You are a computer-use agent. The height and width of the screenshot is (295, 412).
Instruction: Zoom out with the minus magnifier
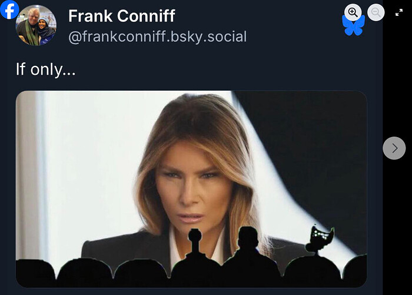[376, 12]
